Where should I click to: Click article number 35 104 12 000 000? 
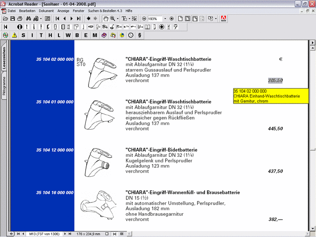(55, 150)
